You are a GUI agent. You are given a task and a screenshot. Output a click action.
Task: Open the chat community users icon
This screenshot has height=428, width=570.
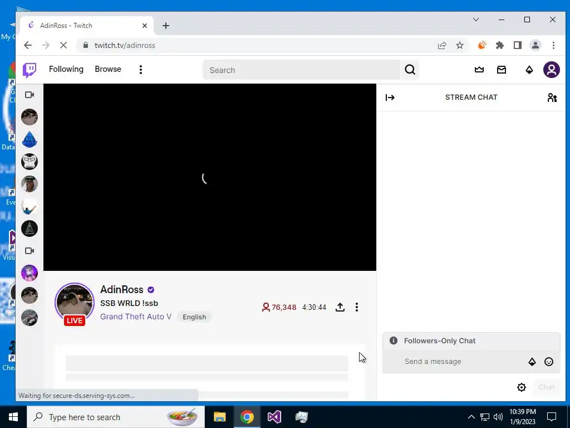[552, 97]
